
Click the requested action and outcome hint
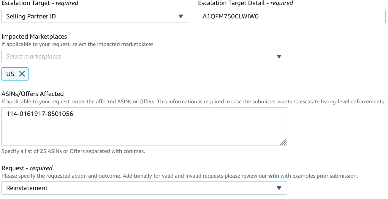pos(134,176)
